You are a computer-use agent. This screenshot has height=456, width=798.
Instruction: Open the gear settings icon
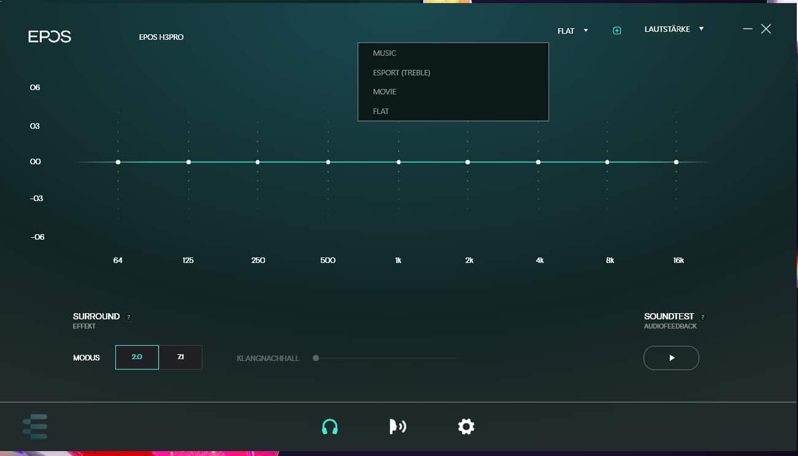click(x=466, y=427)
